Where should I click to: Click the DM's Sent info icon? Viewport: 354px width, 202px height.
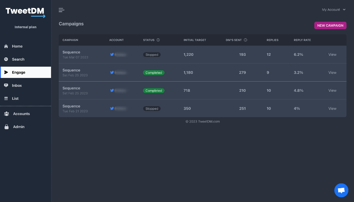click(x=245, y=40)
